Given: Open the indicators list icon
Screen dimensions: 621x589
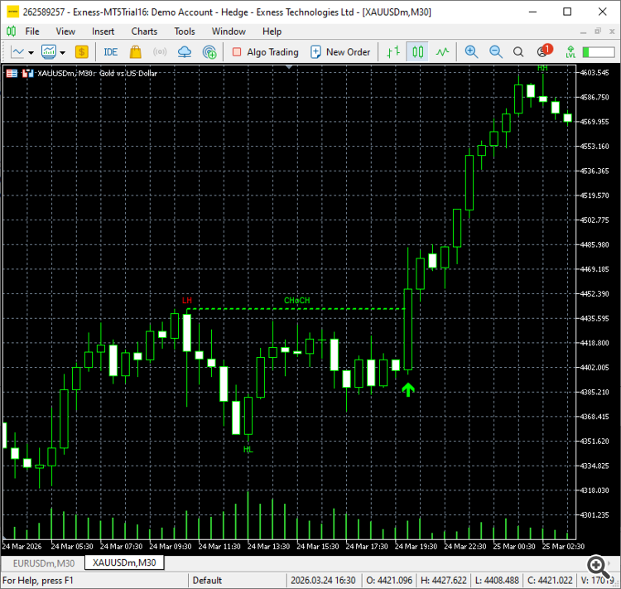Looking at the screenshot, I should point(49,52).
